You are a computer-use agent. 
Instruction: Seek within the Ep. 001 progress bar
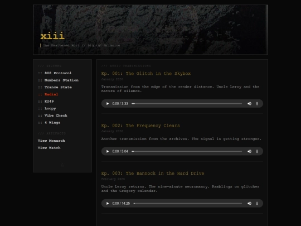[187, 104]
